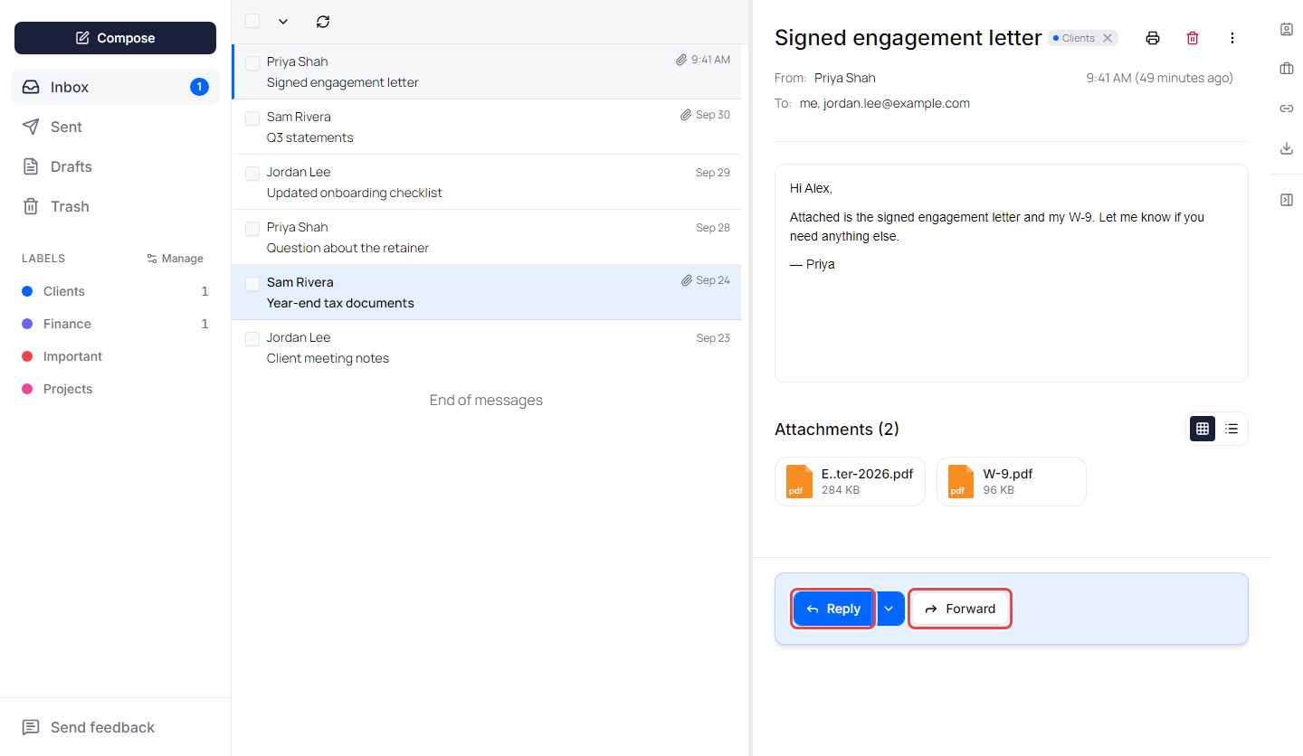Open the Sent folder
This screenshot has height=756, width=1303.
pos(115,127)
